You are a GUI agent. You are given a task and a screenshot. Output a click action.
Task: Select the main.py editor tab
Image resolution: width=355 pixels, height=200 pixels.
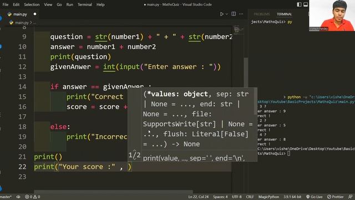point(20,14)
